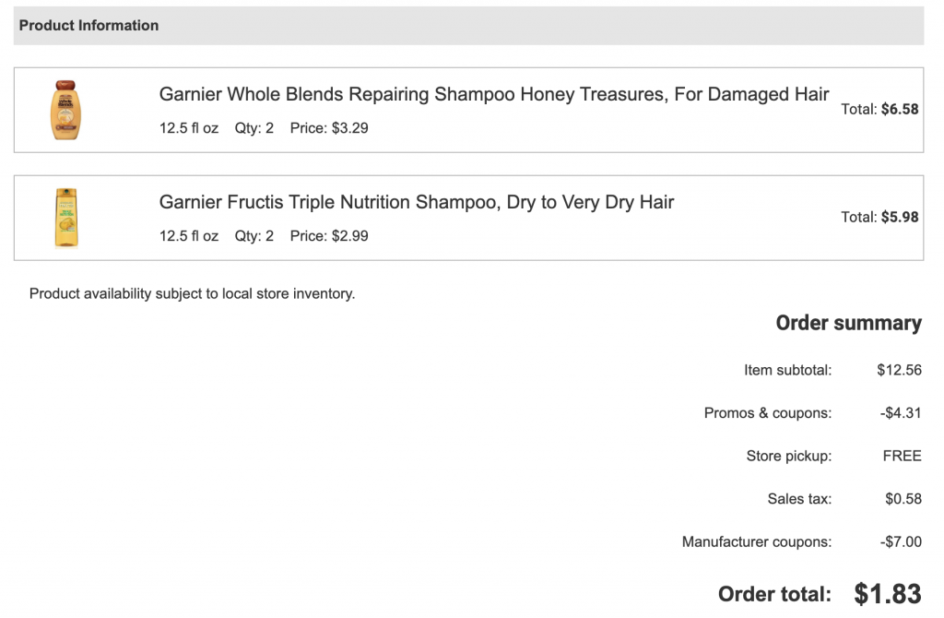Click Fructis price $2.99 text
944x618 pixels.
[x=329, y=236]
